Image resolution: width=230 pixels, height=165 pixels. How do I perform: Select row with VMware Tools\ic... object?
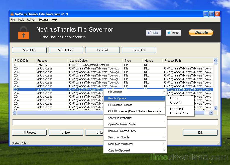113,75
